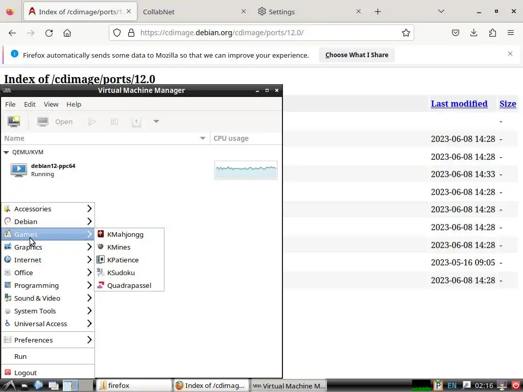Collapse the QEMU/KVM connection tree

(6, 152)
